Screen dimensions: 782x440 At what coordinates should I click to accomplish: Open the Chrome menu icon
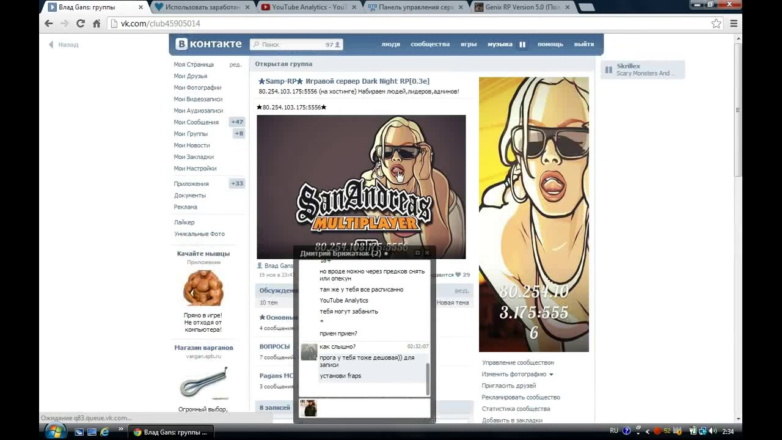coord(734,23)
